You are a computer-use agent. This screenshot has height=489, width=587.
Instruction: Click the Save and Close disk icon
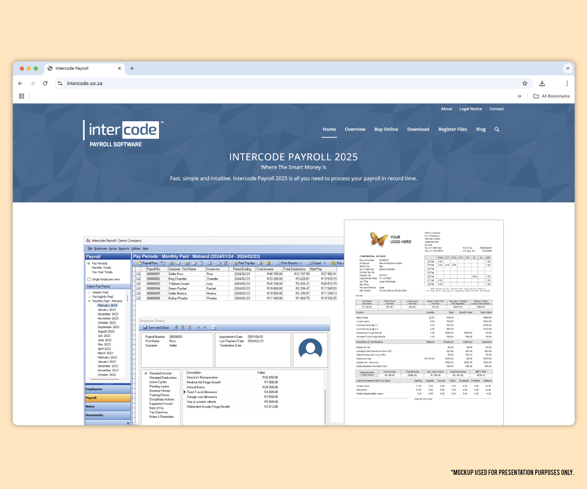point(145,328)
